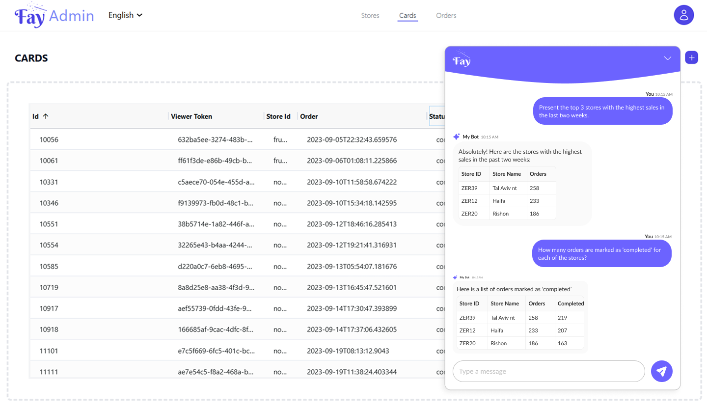Click the Store Id column header
Screen dimensions: 707x411
[x=278, y=116]
